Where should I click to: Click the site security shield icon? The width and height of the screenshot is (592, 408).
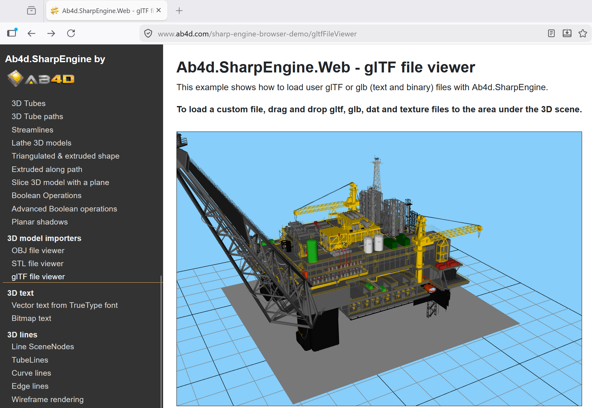point(148,34)
